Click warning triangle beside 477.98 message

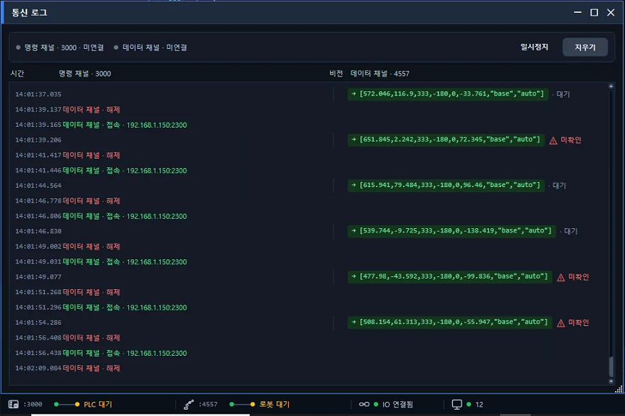(x=560, y=278)
